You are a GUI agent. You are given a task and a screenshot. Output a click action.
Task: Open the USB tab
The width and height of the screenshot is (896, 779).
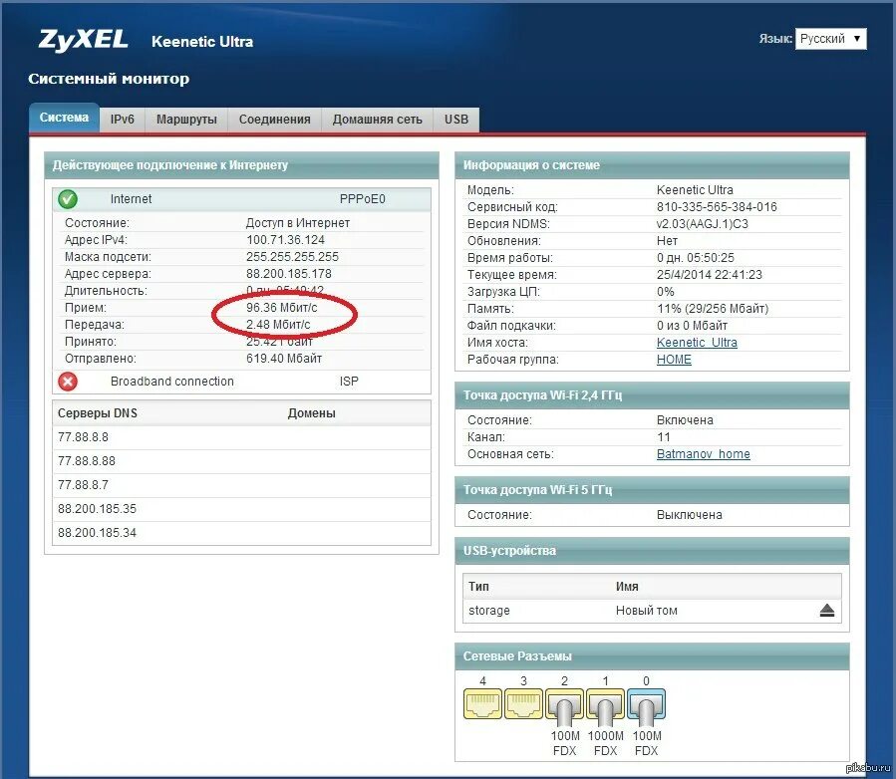click(x=456, y=120)
